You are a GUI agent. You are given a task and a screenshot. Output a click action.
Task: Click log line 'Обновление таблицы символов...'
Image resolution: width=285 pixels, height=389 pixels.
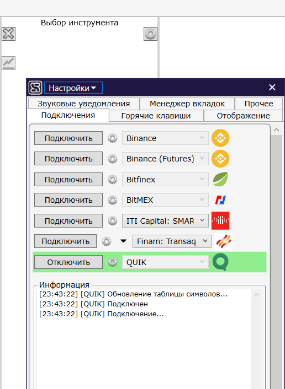(x=167, y=294)
